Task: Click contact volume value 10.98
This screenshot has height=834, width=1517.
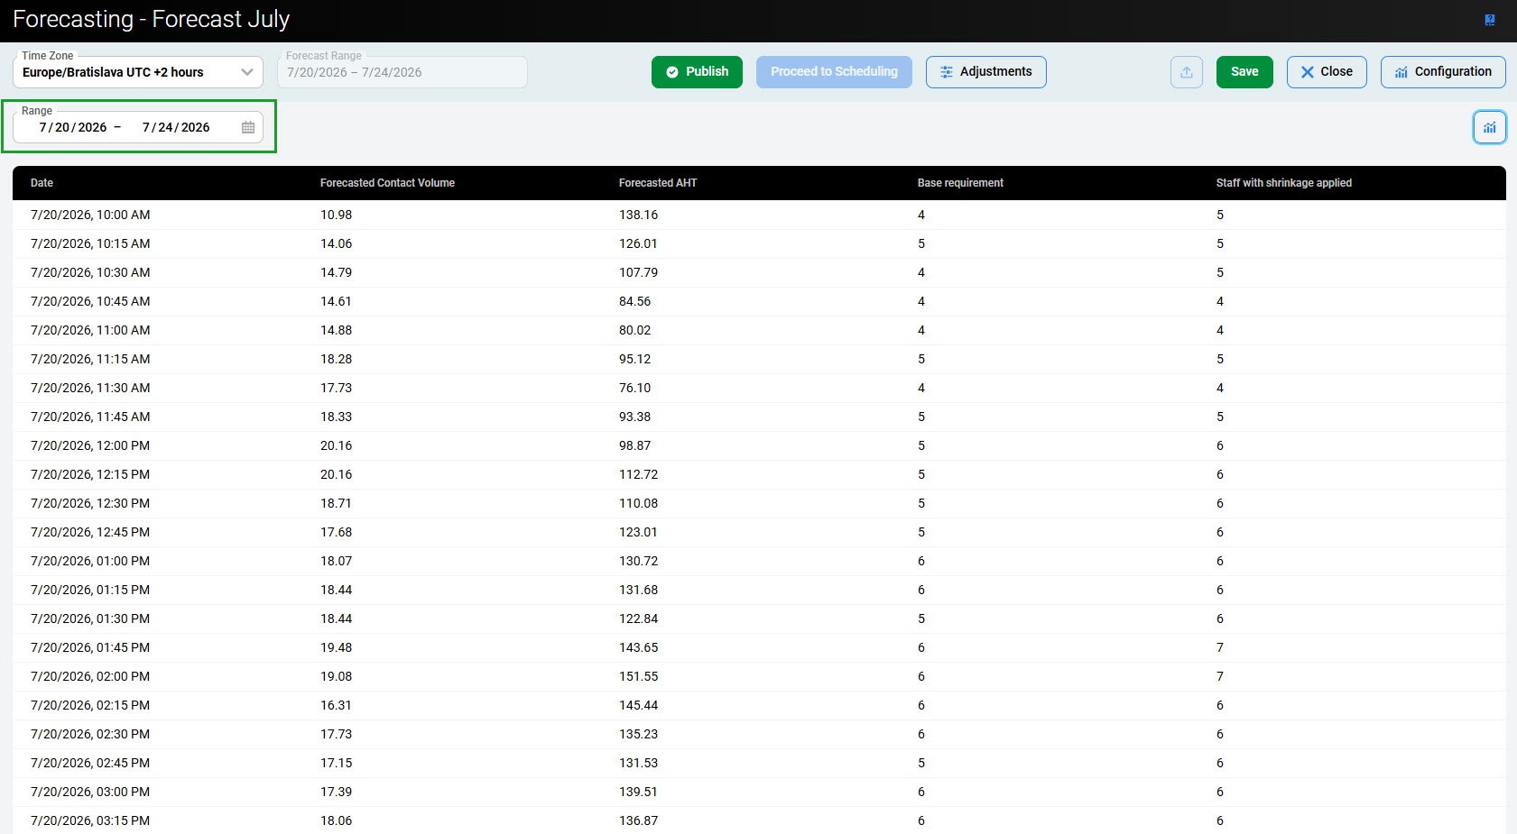Action: (x=336, y=215)
